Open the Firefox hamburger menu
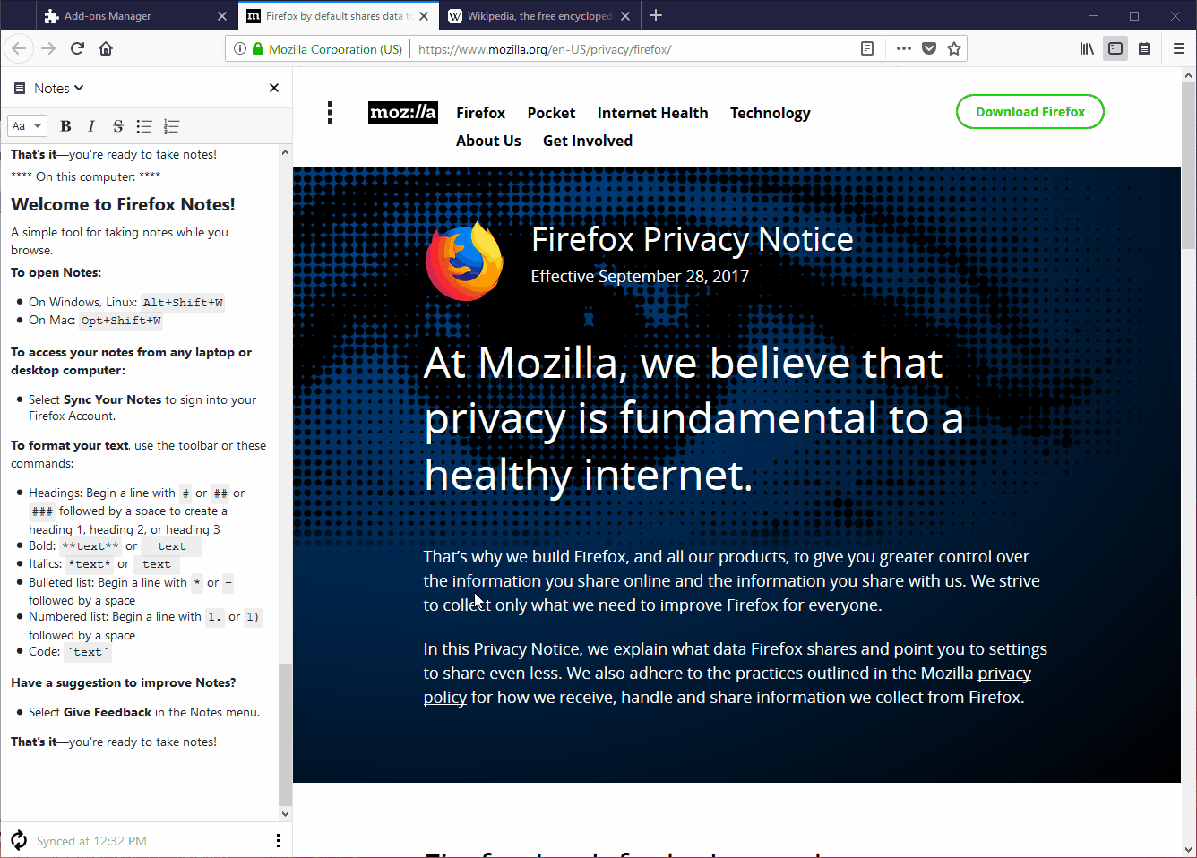 click(1179, 48)
